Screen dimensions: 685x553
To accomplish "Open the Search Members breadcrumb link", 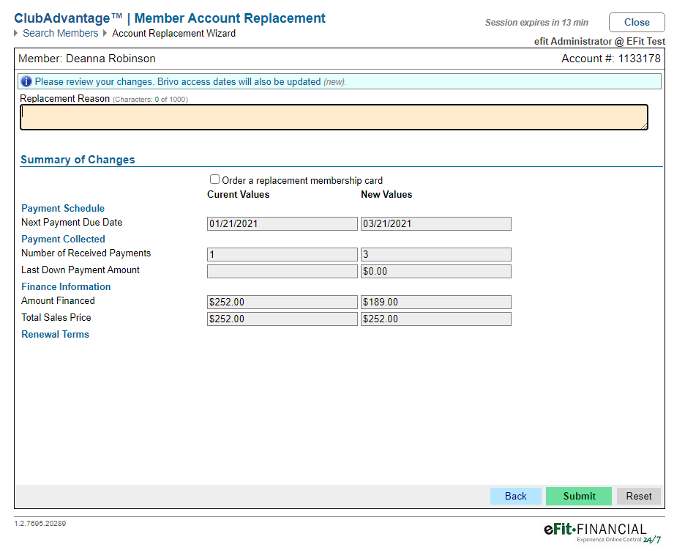I will 60,33.
